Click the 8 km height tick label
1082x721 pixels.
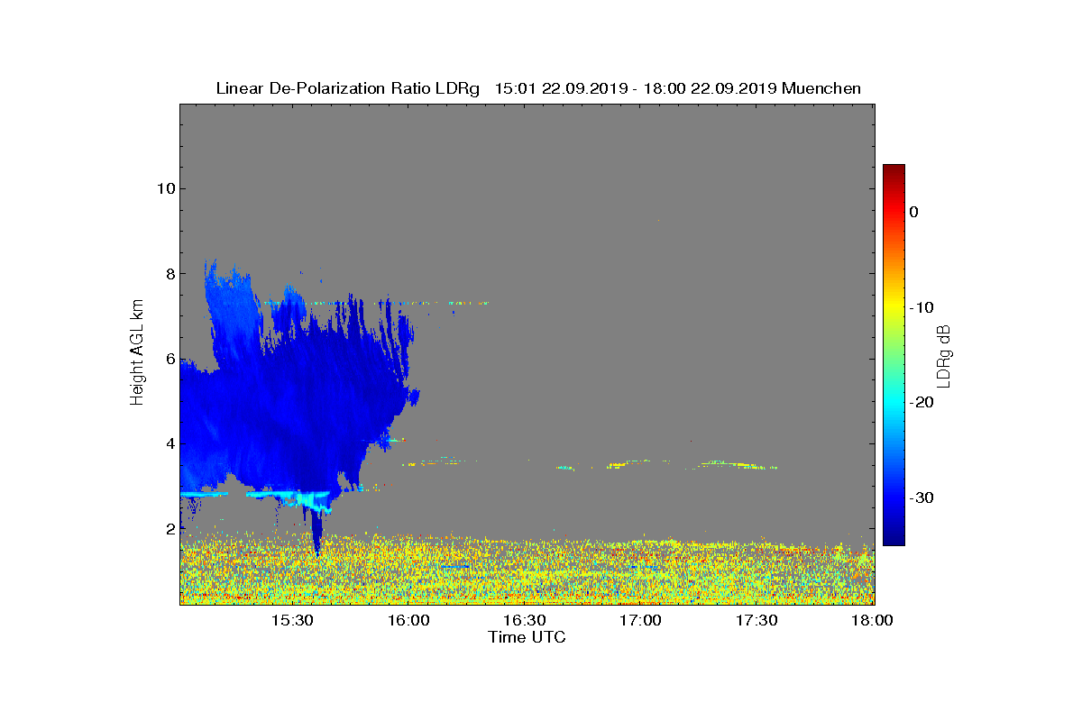pos(170,273)
